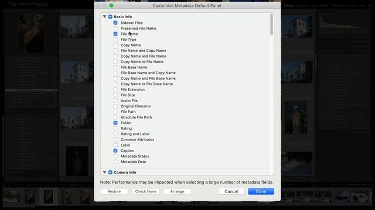
Task: Check File Base Name and Copy Name
Action: click(x=115, y=73)
